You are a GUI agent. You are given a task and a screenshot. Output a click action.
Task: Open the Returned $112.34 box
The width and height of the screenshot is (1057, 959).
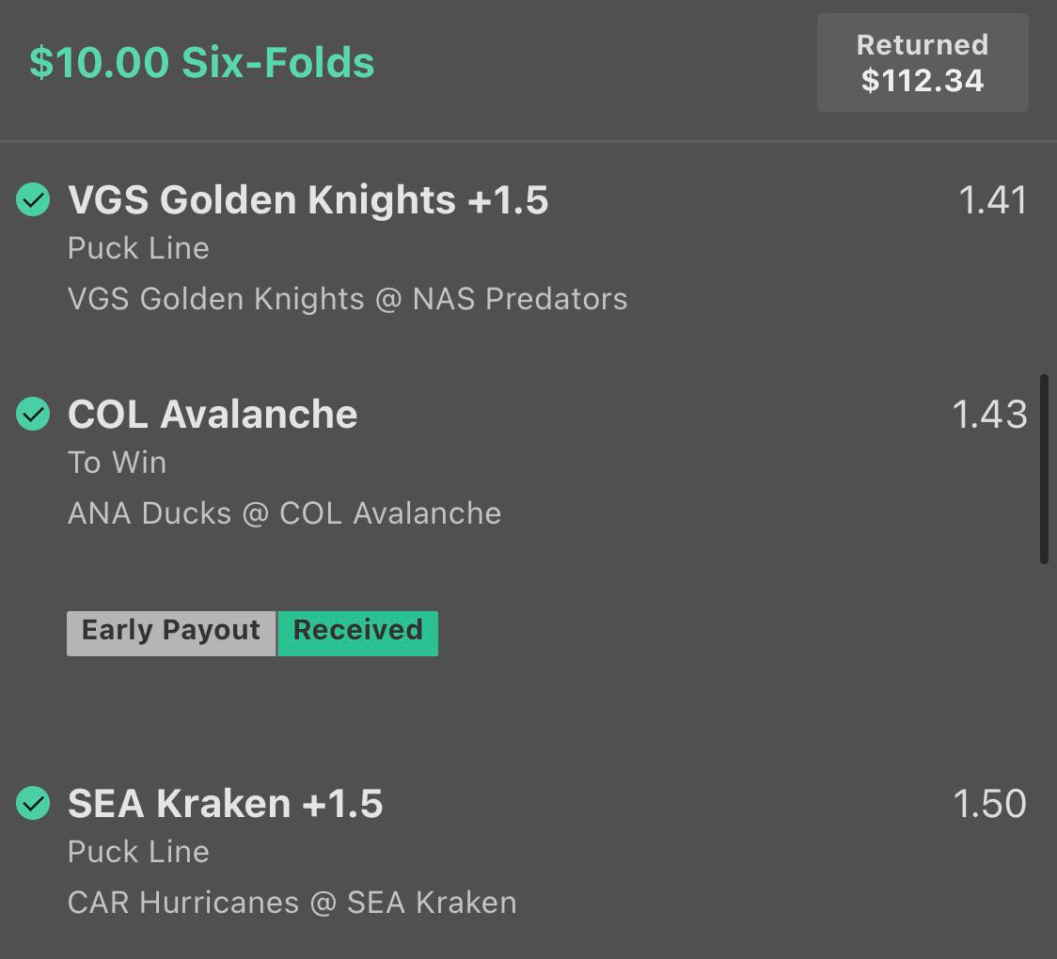coord(923,63)
